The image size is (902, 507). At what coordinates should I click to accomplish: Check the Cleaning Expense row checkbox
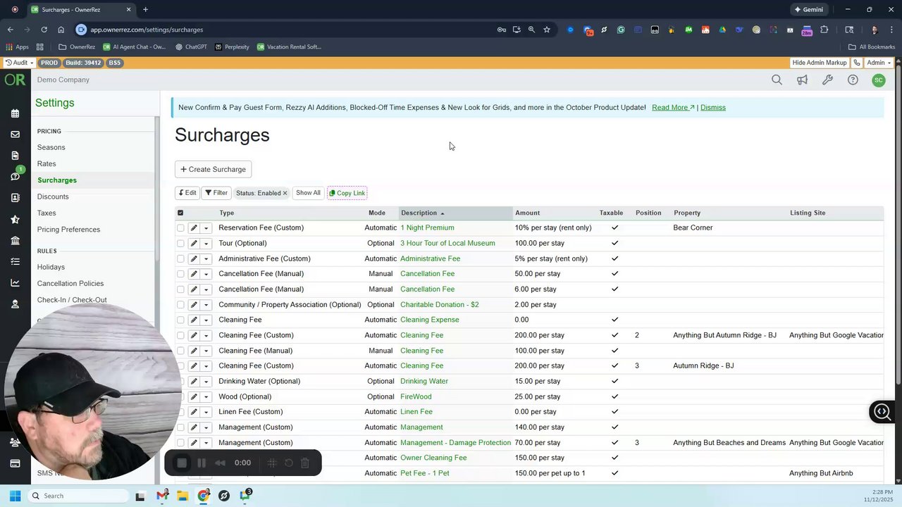(x=180, y=320)
